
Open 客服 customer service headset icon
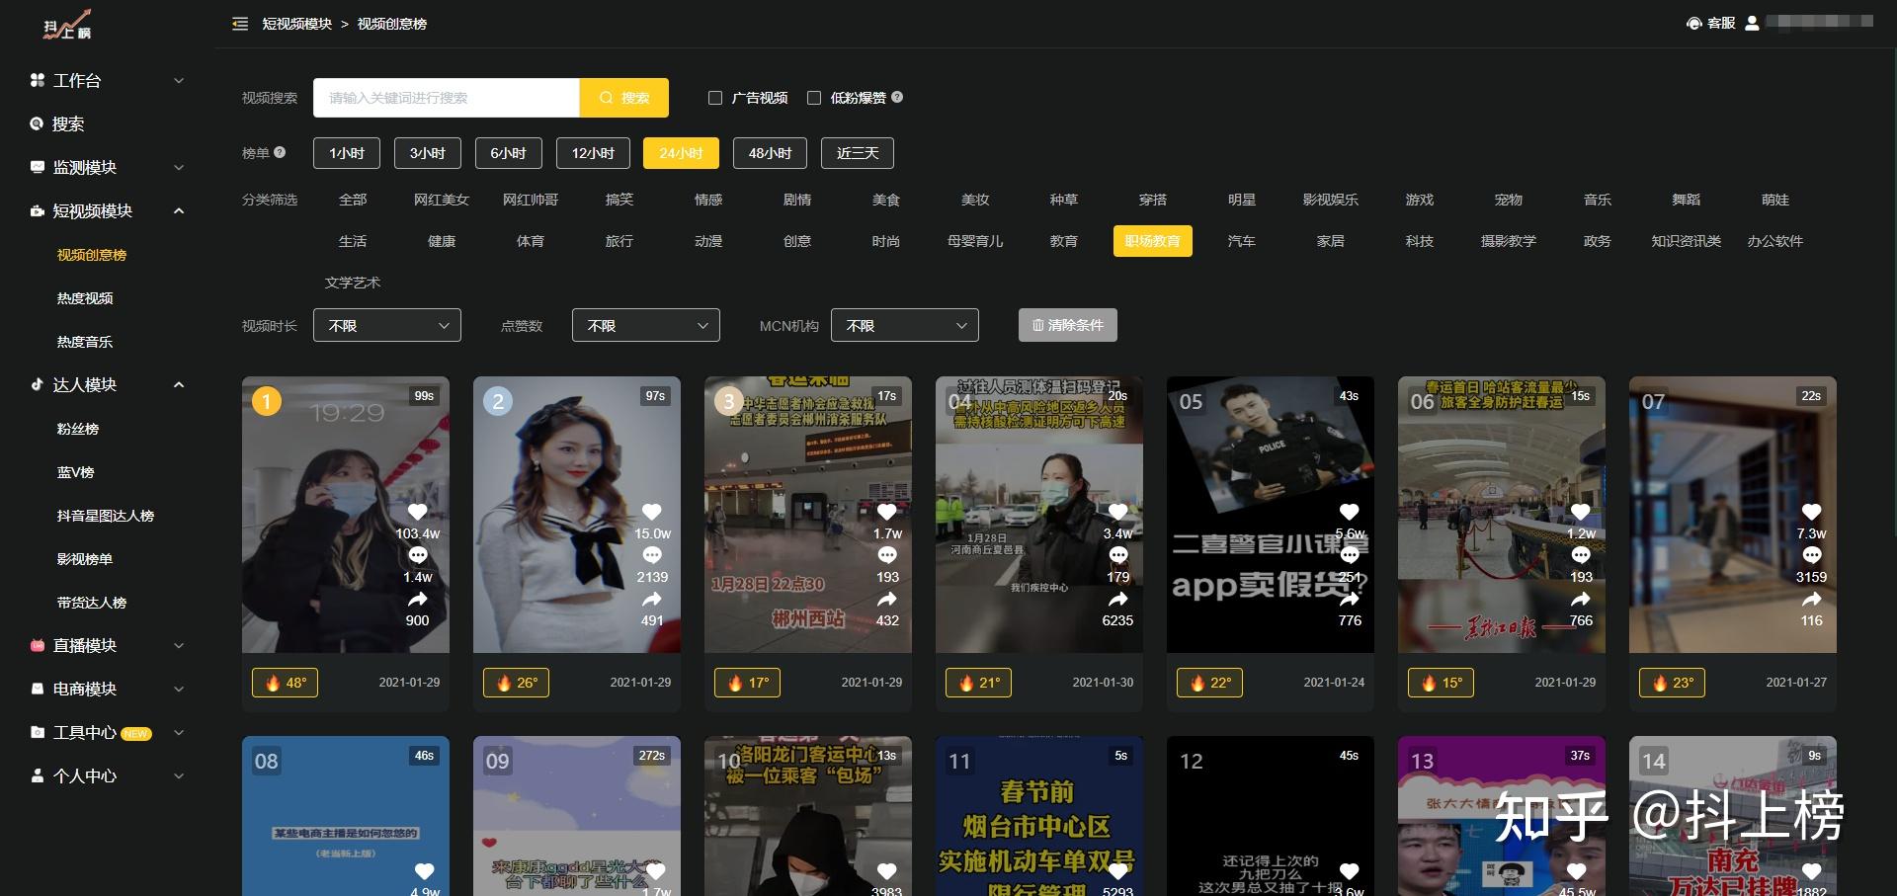tap(1693, 23)
